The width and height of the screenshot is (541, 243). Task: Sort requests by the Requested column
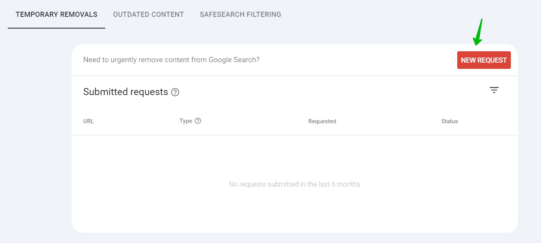tap(322, 121)
